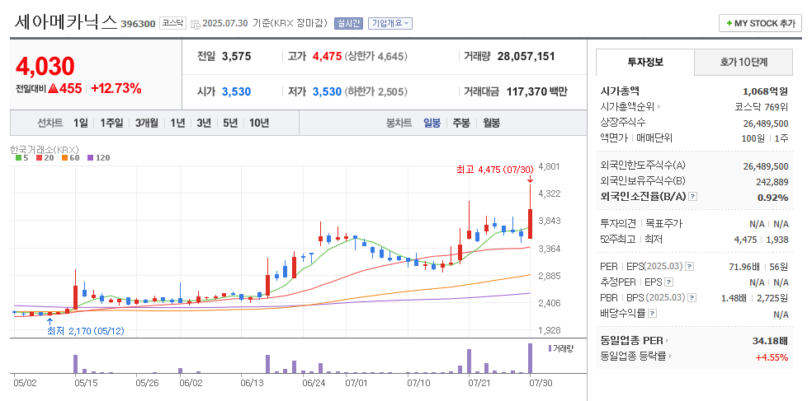The image size is (812, 401).
Task: Click the purple 거래량 volume legend
Action: coord(561,348)
